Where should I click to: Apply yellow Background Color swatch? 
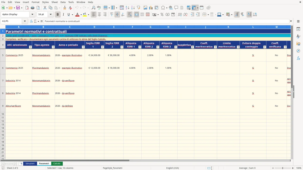(85, 15)
